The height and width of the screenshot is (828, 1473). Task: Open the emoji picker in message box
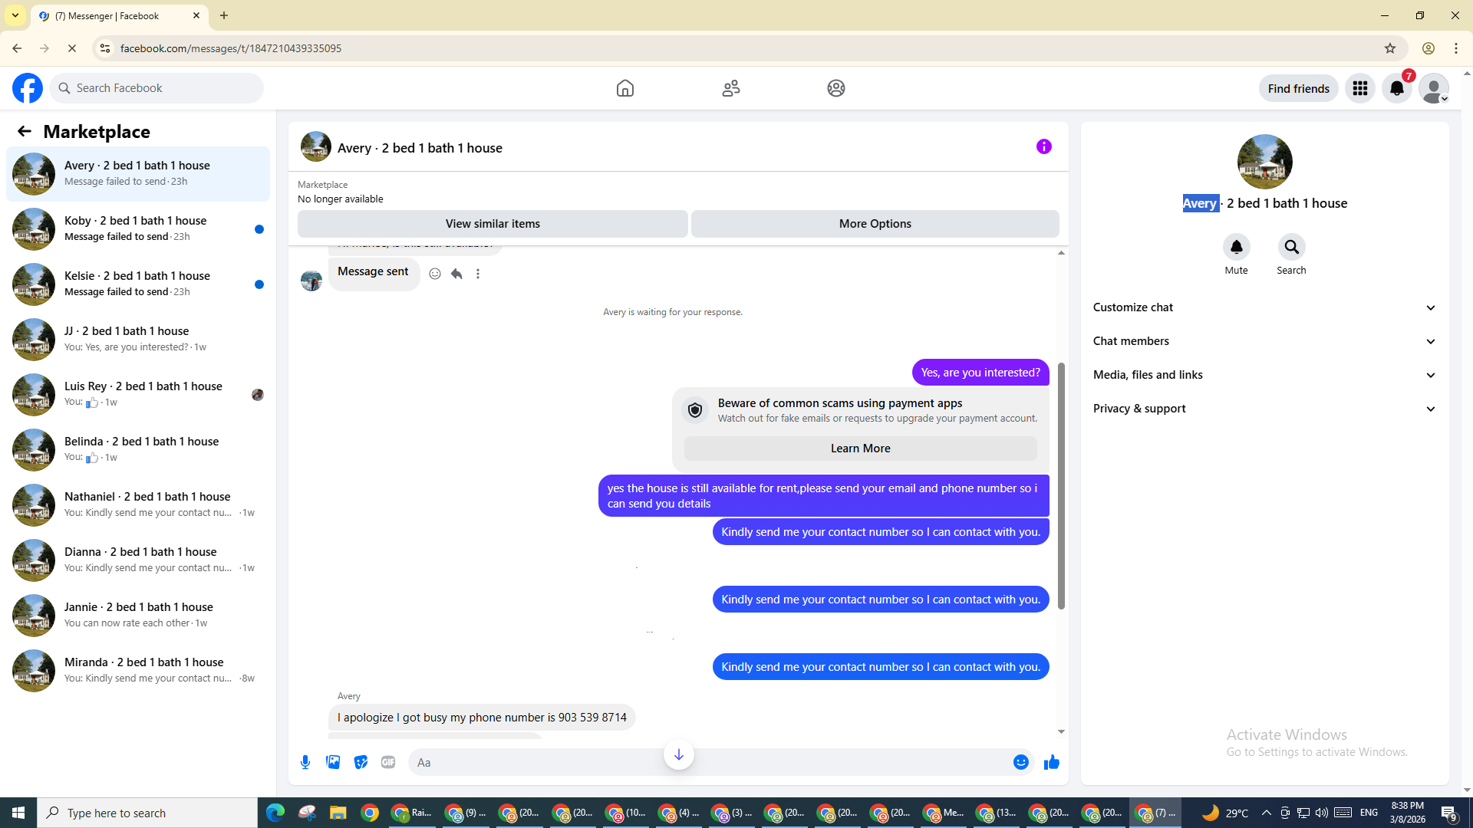pyautogui.click(x=1020, y=762)
